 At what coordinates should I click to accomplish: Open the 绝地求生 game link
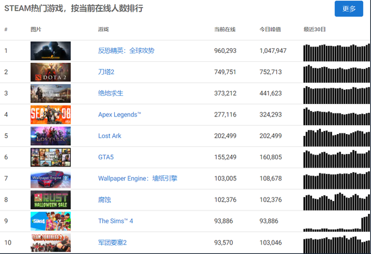111,93
